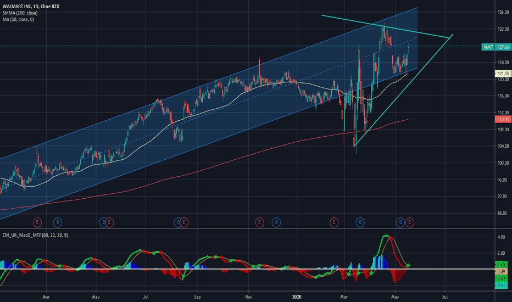Click the earnings E marker just before March 2019

click(x=37, y=223)
